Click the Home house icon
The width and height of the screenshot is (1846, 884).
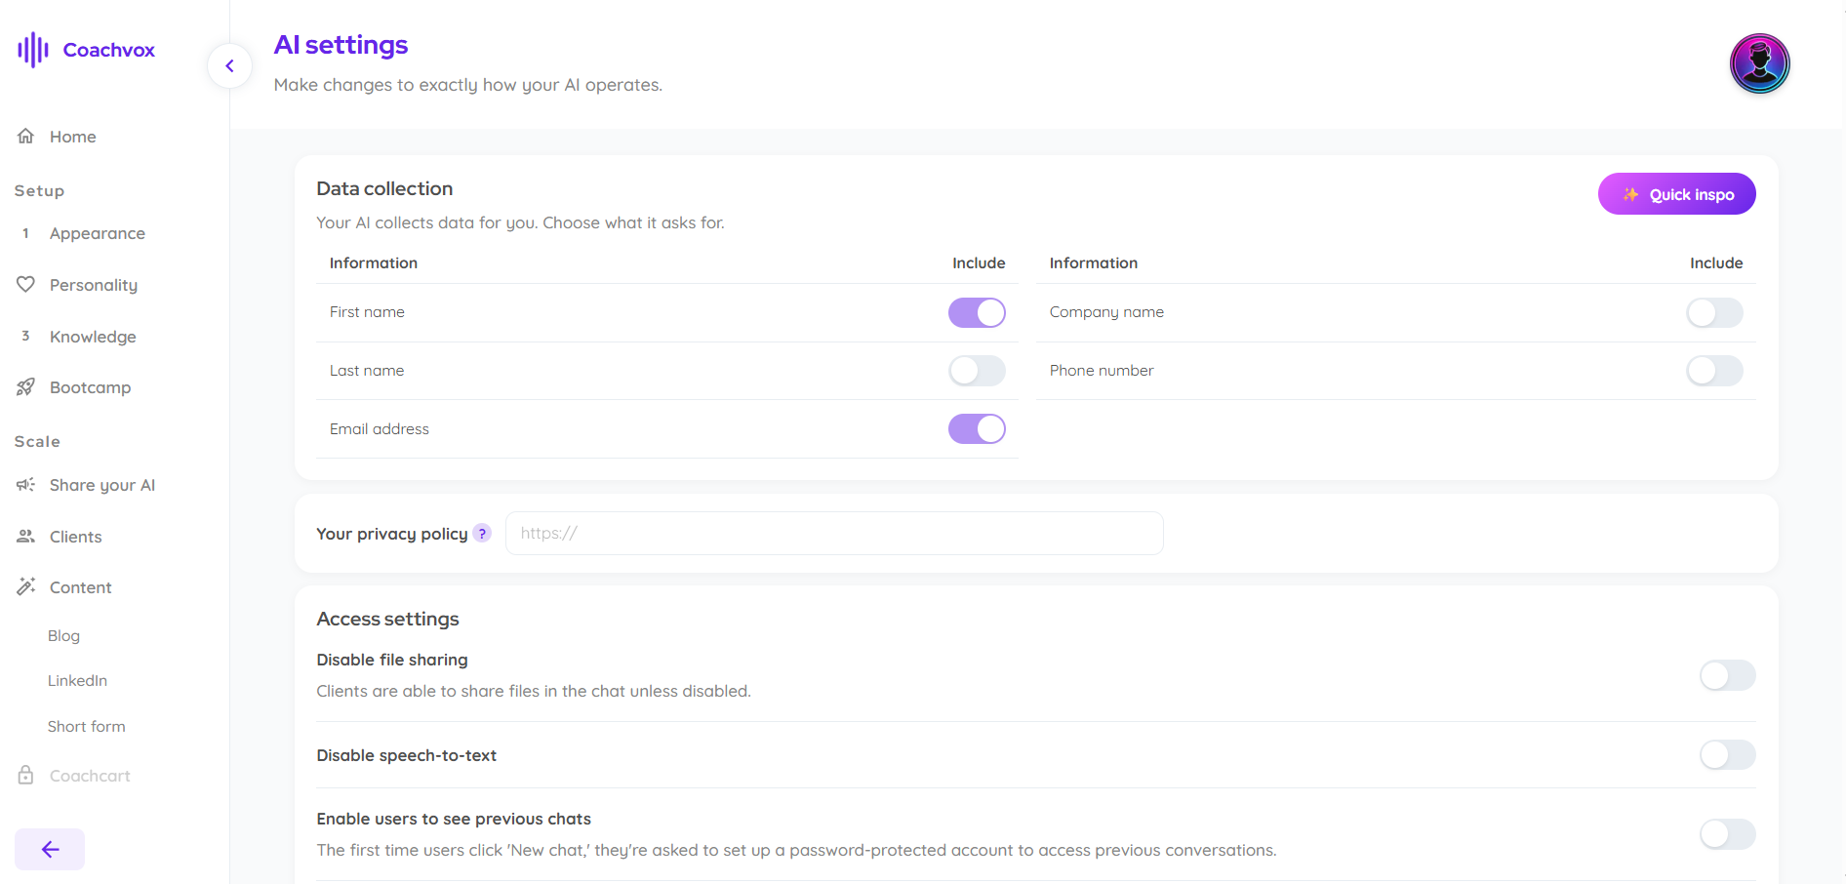tap(26, 136)
